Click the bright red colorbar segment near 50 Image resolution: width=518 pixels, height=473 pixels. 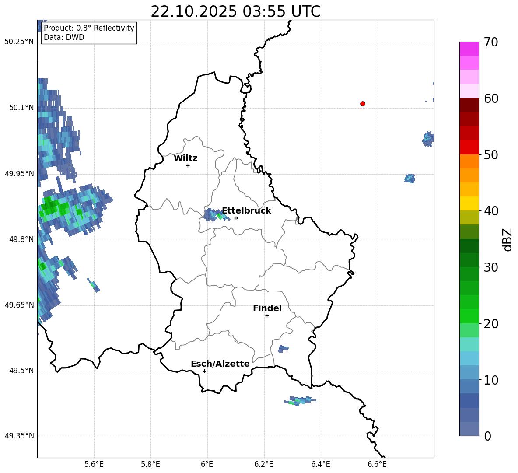(x=469, y=147)
